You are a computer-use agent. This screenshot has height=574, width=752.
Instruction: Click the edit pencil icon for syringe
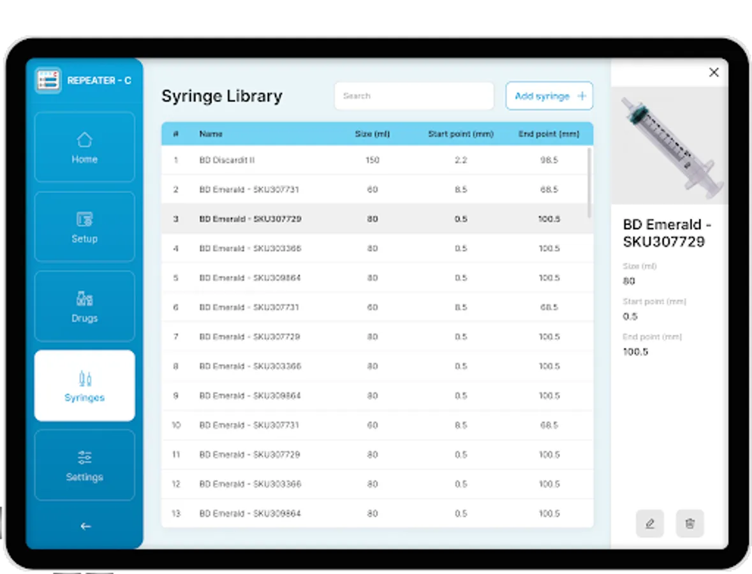(650, 524)
